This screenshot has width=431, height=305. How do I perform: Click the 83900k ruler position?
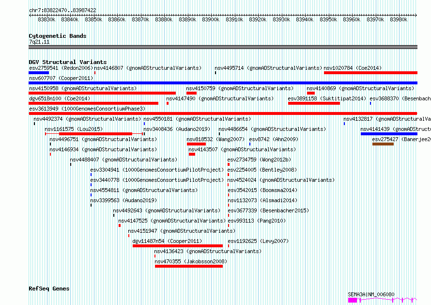pos(211,19)
